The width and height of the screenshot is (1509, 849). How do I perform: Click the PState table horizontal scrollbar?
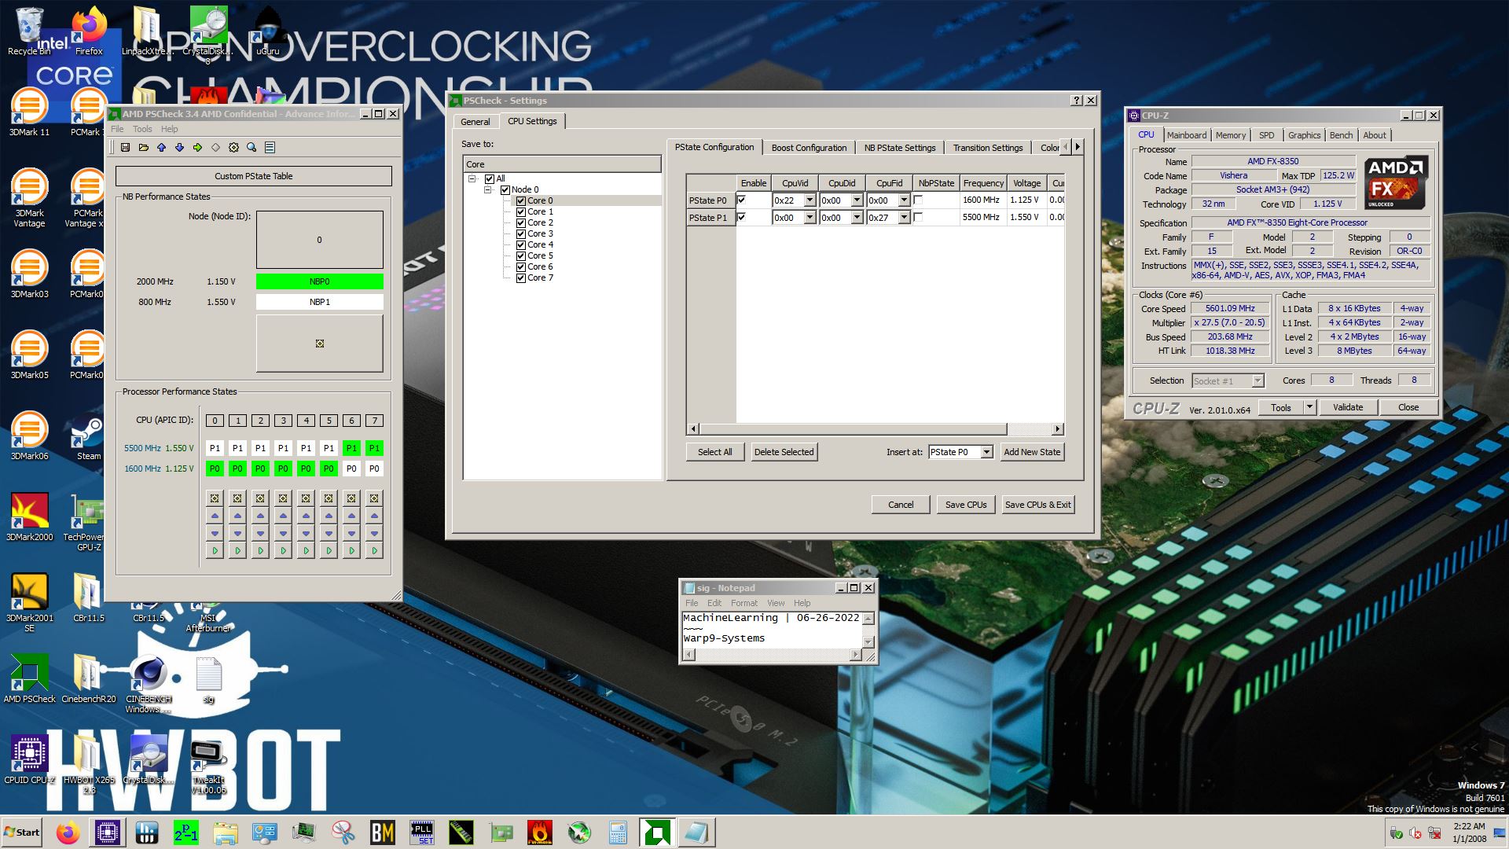(x=853, y=429)
